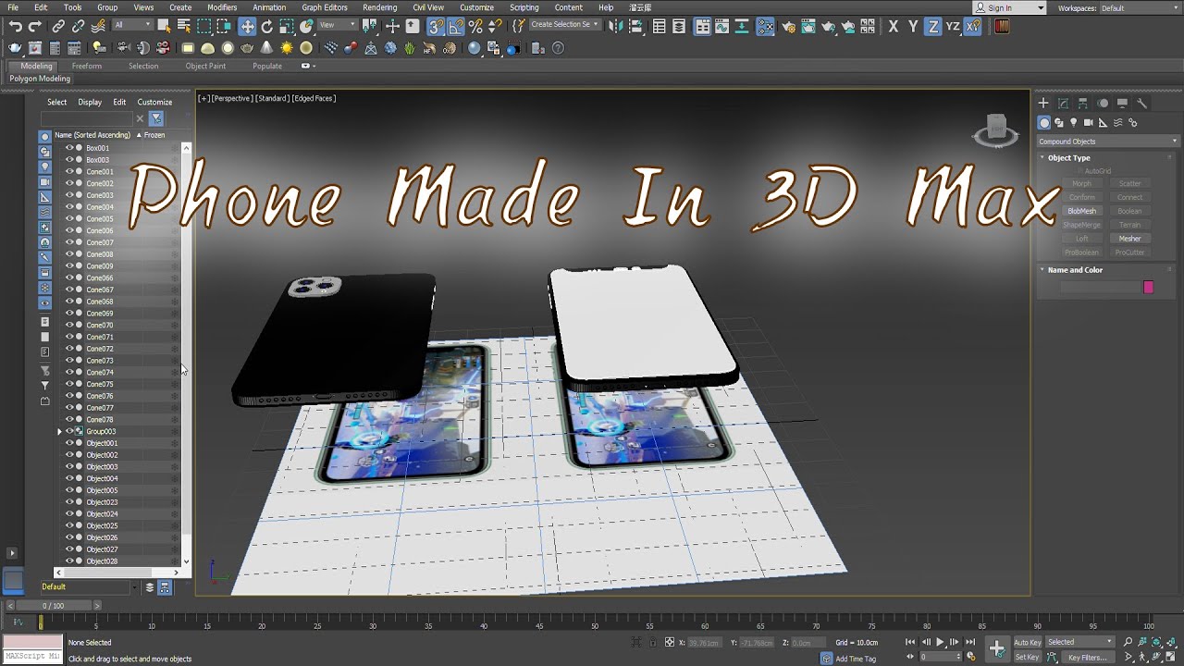The width and height of the screenshot is (1184, 666).
Task: Hide Cone001 using its eye icon
Action: [x=69, y=172]
